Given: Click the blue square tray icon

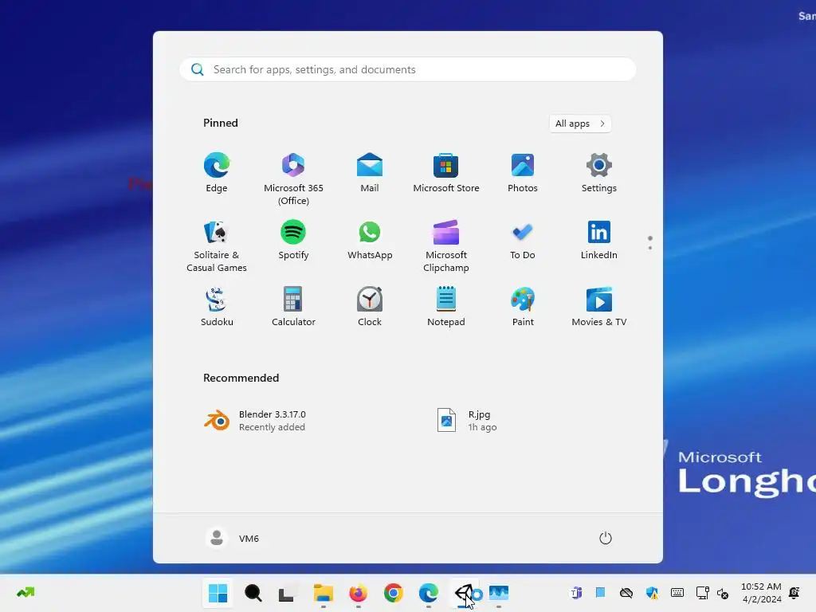Looking at the screenshot, I should click(601, 592).
